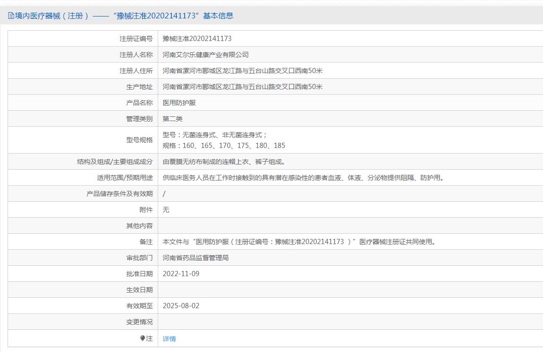
Task: Select the 第二类 category value
Action: coord(172,119)
